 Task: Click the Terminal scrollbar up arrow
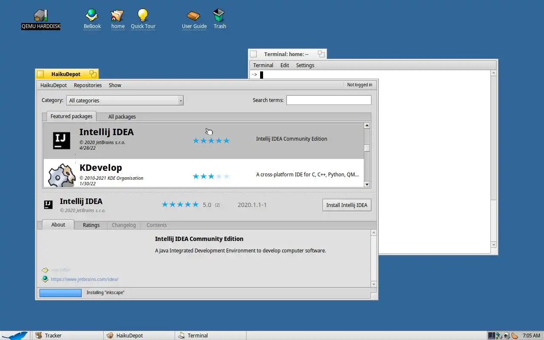click(x=493, y=73)
